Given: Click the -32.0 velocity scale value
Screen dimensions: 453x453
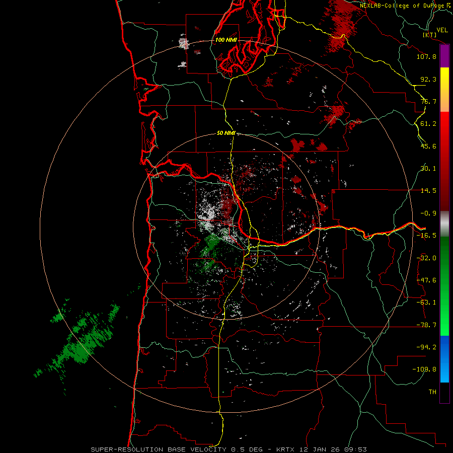Looking at the screenshot, I should [426, 258].
